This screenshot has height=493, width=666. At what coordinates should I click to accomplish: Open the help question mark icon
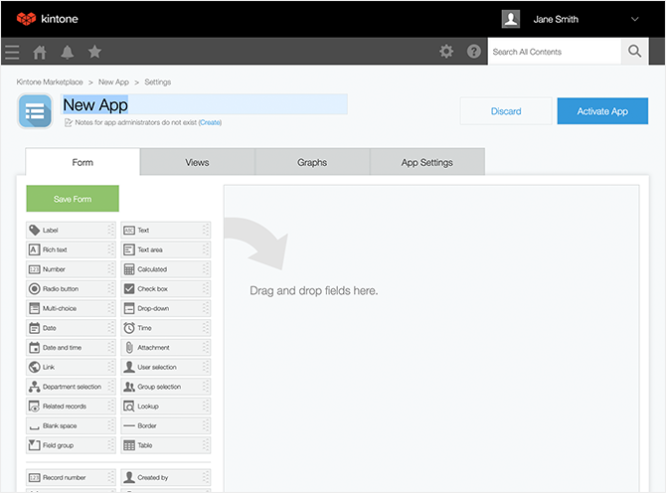473,52
